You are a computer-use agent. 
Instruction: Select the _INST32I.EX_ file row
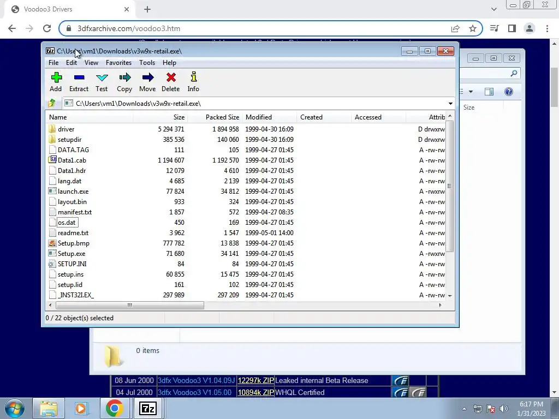tap(246, 295)
